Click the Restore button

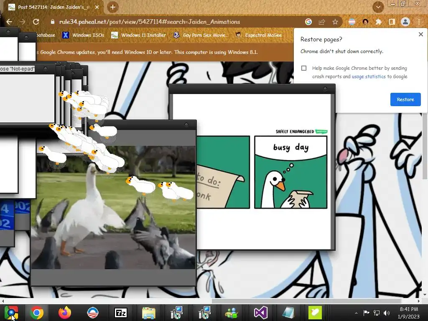tap(405, 99)
